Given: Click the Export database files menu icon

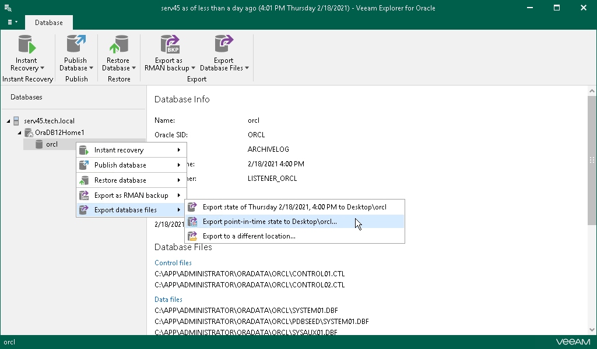Looking at the screenshot, I should pos(84,209).
